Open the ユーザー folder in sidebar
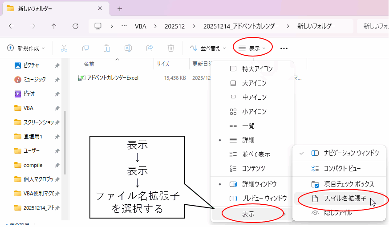389x227 pixels. 31,151
